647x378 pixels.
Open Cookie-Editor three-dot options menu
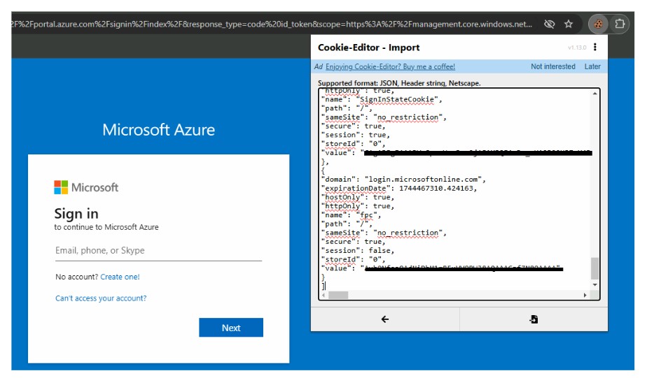(595, 48)
